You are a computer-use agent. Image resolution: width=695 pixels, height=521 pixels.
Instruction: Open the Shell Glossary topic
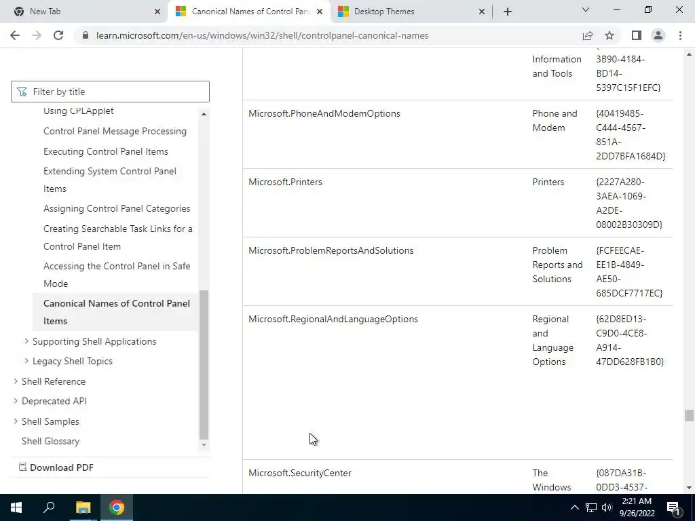(50, 441)
